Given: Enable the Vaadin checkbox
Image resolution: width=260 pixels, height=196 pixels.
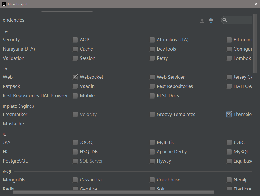Looking at the screenshot, I should tap(75, 86).
